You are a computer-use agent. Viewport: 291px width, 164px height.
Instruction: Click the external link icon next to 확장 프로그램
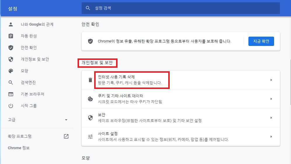point(66,136)
